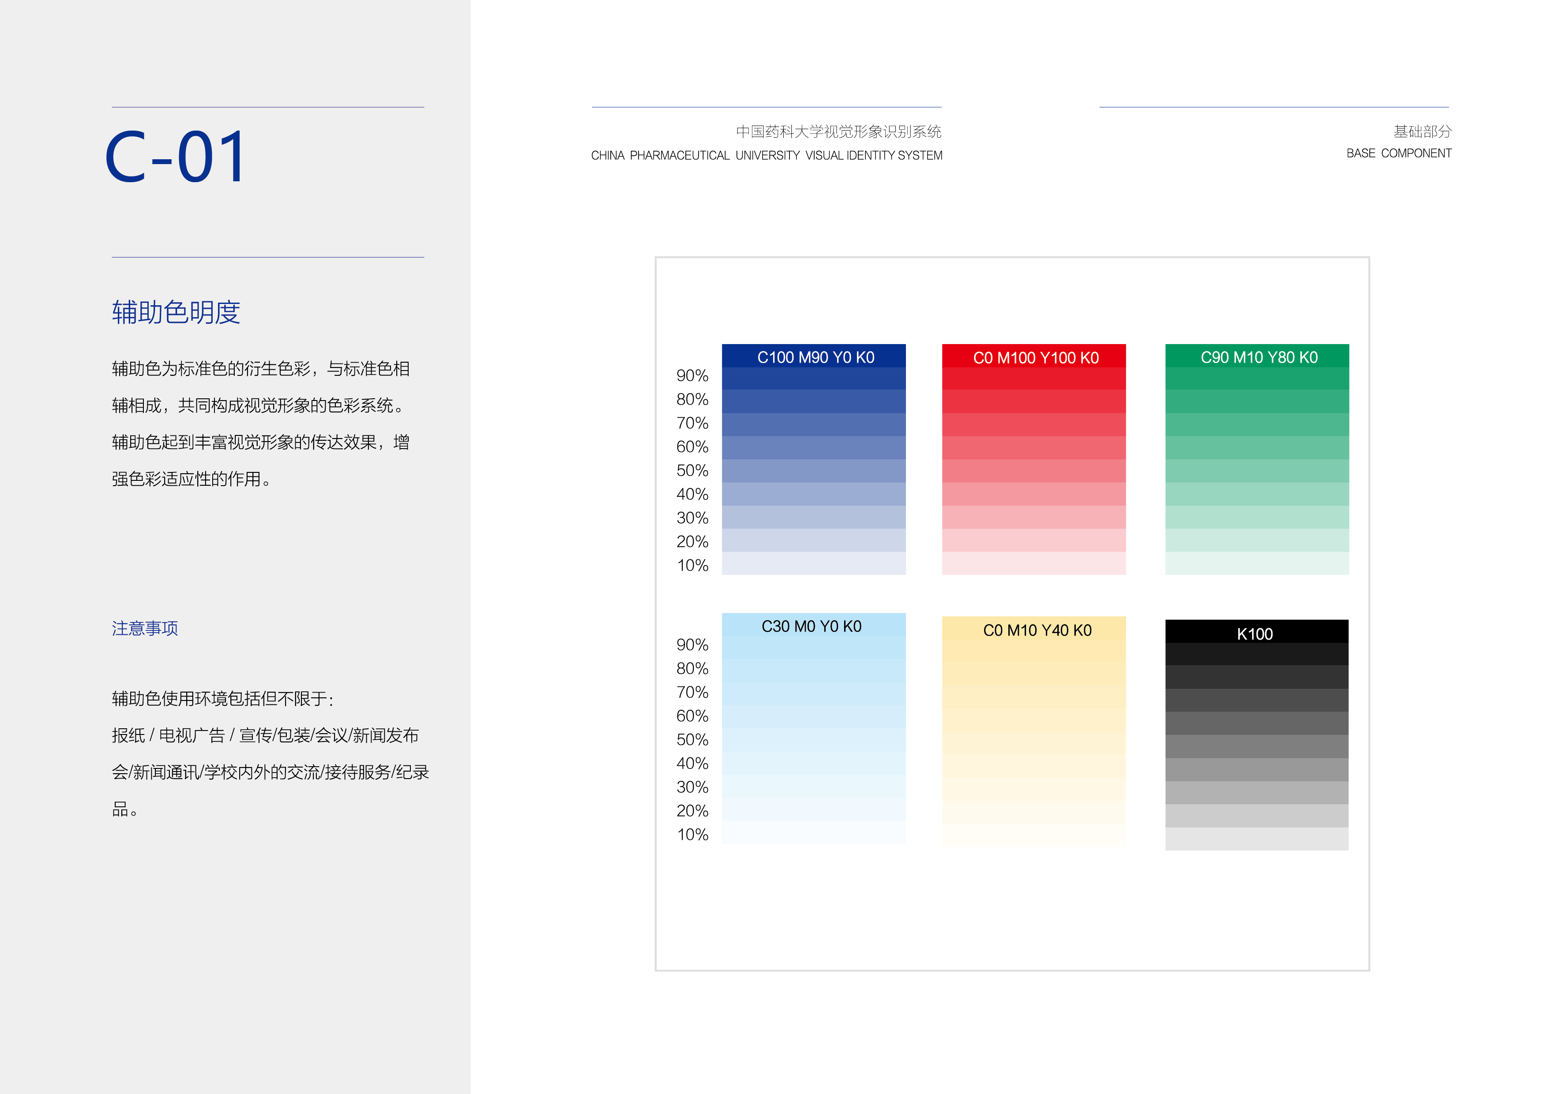Click the 注意事项 heading
Image resolution: width=1548 pixels, height=1094 pixels.
pos(145,628)
